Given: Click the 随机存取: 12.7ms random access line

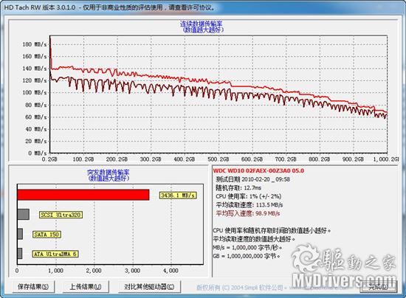Looking at the screenshot, I should click(238, 187).
